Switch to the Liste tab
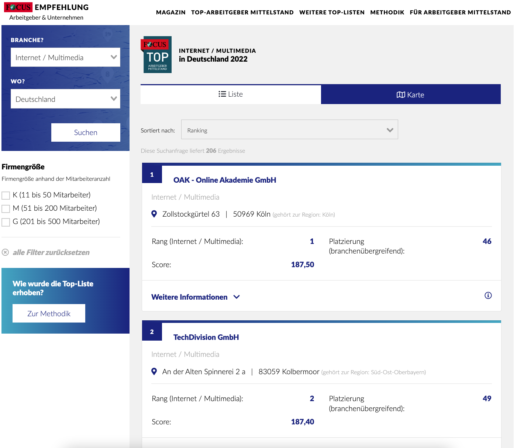The image size is (517, 448). tap(231, 94)
